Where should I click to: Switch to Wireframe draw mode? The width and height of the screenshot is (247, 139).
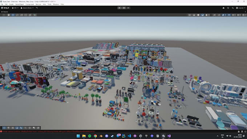[x=190, y=15]
